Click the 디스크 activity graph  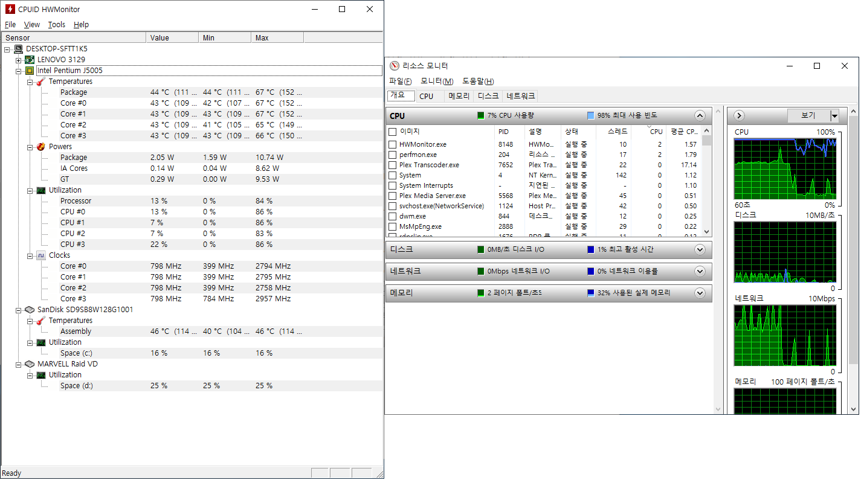(785, 252)
